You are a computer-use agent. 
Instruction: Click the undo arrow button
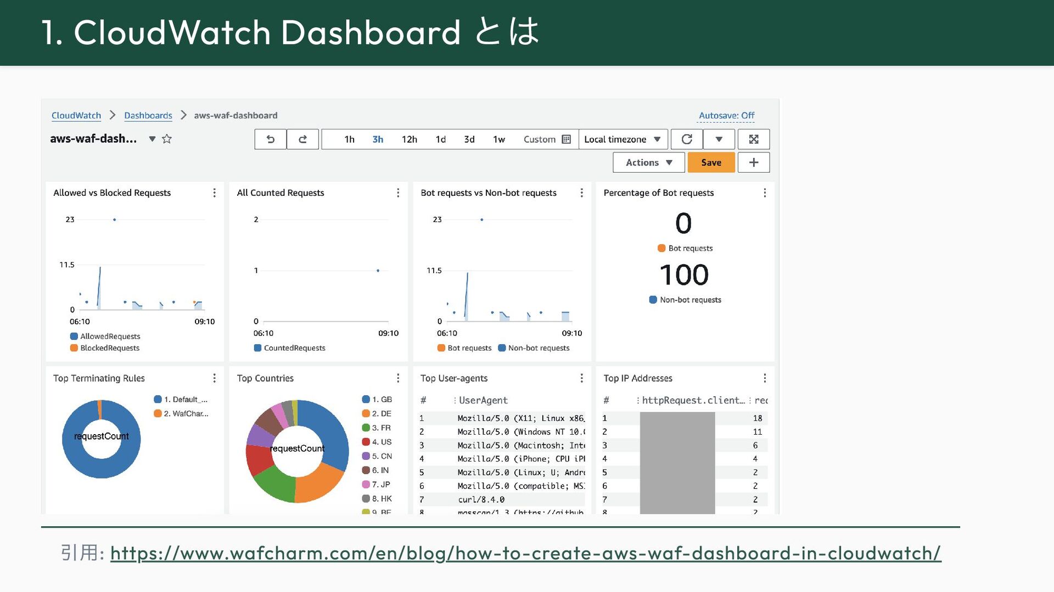[270, 139]
